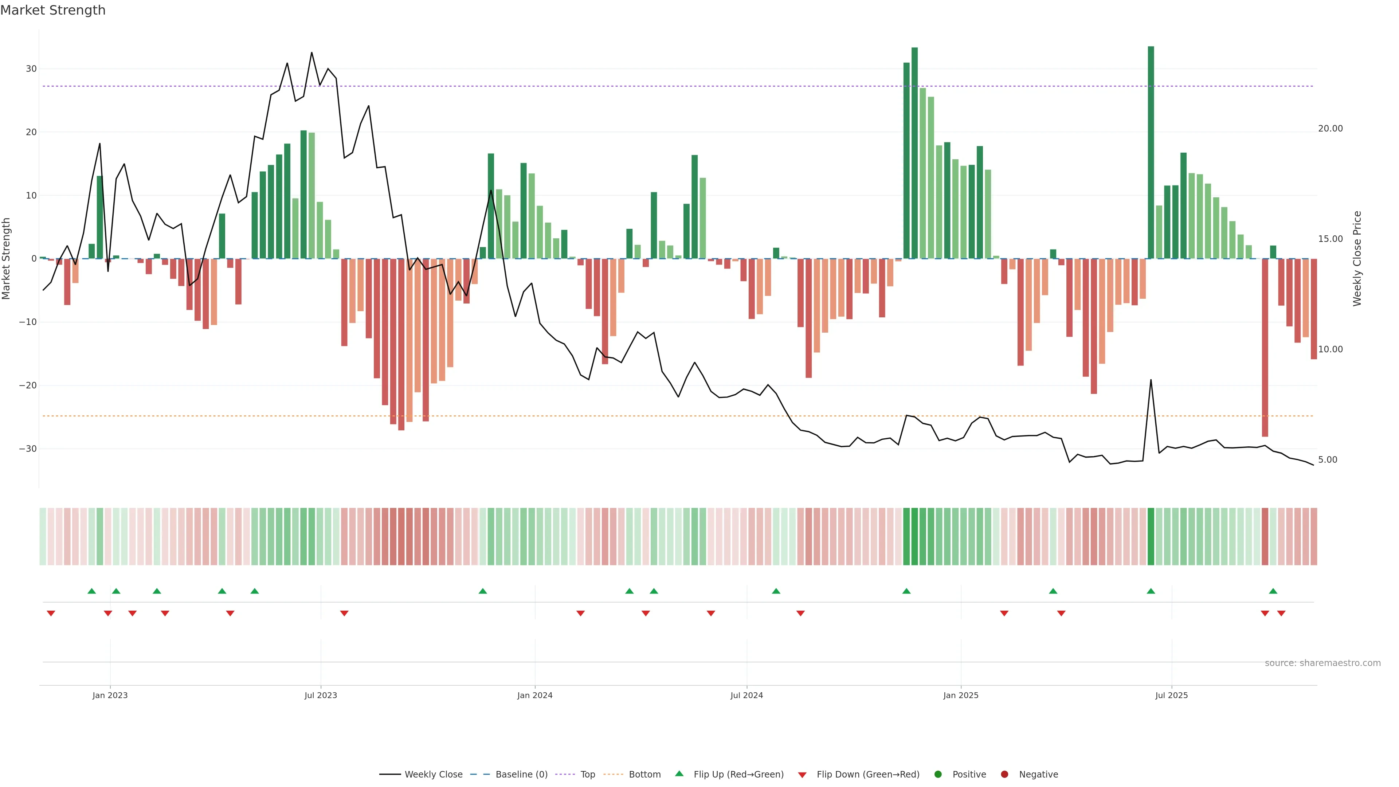Click the Jan 2023 x-axis label
The image size is (1399, 787).
click(x=110, y=695)
